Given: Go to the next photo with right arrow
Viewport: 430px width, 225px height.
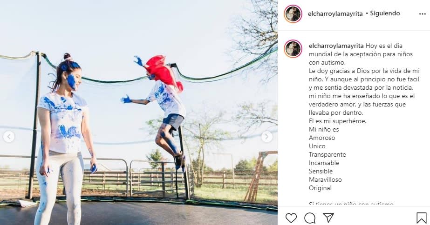Looking at the screenshot, I should (x=267, y=137).
